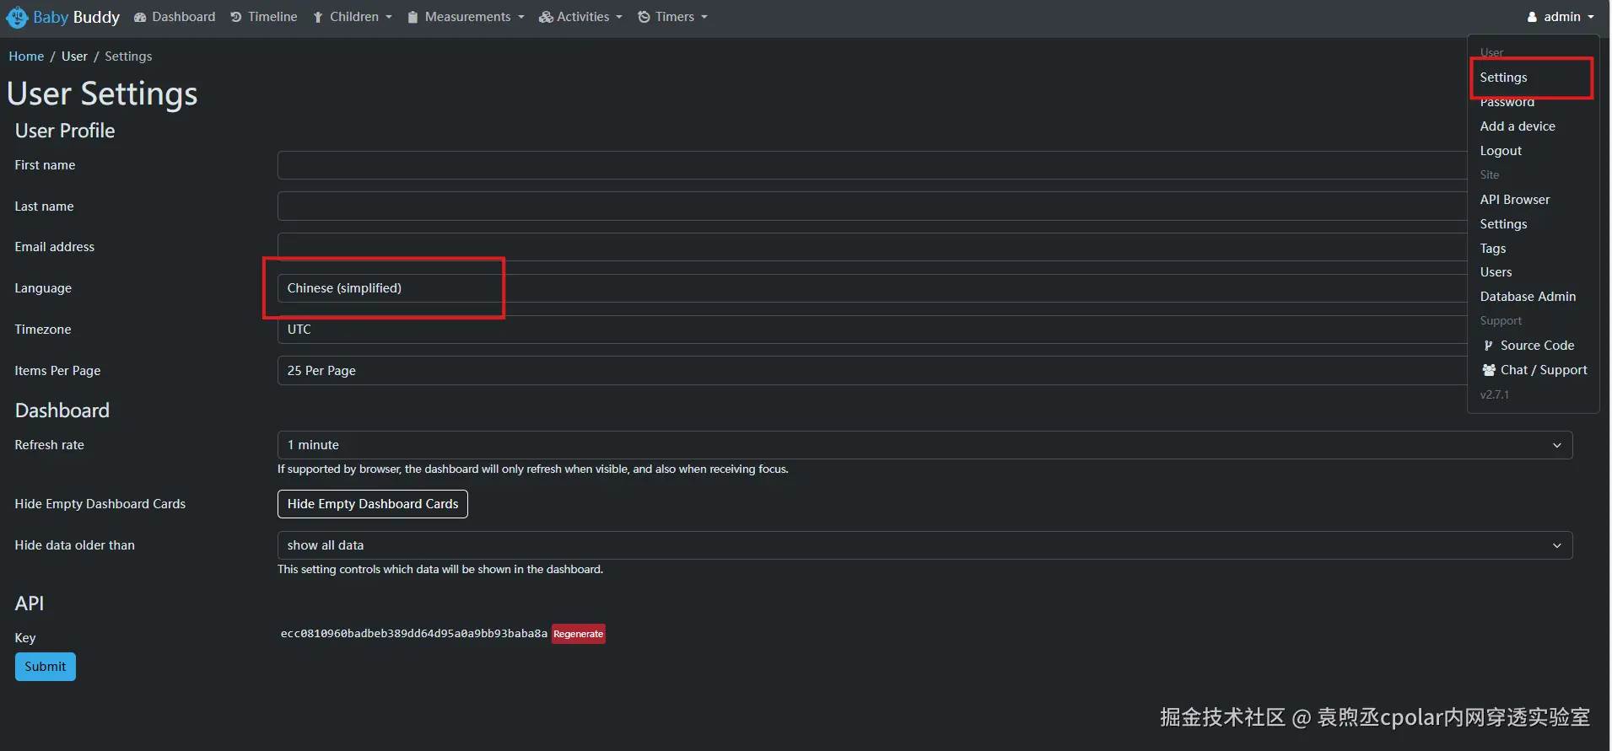The image size is (1612, 751).
Task: Go to Dashboard in the navbar
Action: 175,17
